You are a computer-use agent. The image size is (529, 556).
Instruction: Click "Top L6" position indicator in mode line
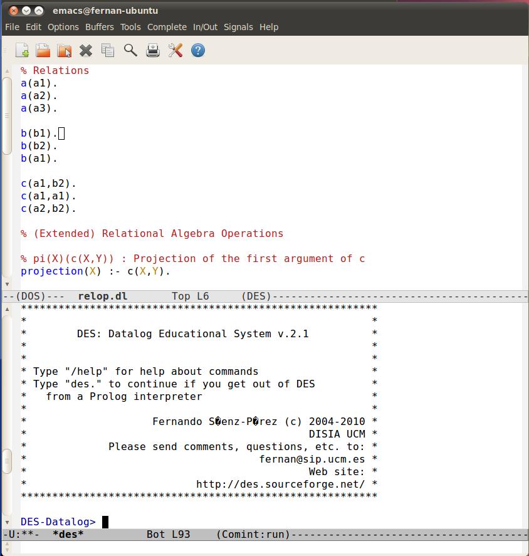coord(191,296)
